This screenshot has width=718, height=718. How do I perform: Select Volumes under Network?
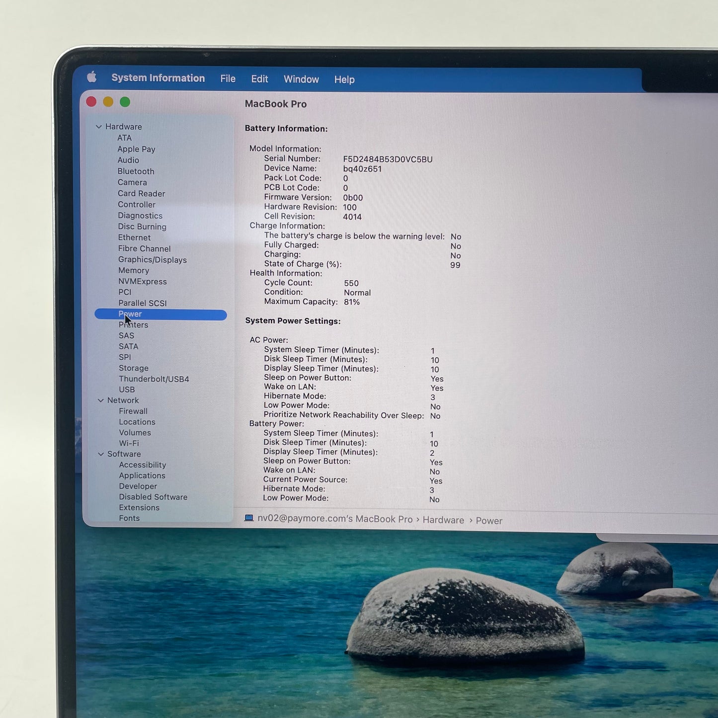click(x=135, y=433)
